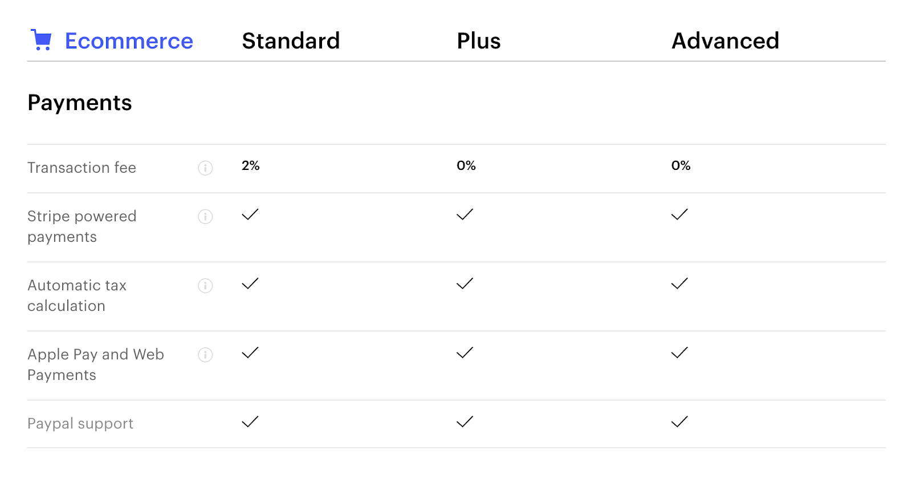912x479 pixels.
Task: Show info for Automatic tax calculation
Action: (205, 286)
